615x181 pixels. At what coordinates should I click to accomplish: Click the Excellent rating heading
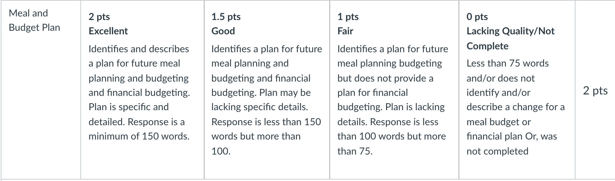[108, 31]
